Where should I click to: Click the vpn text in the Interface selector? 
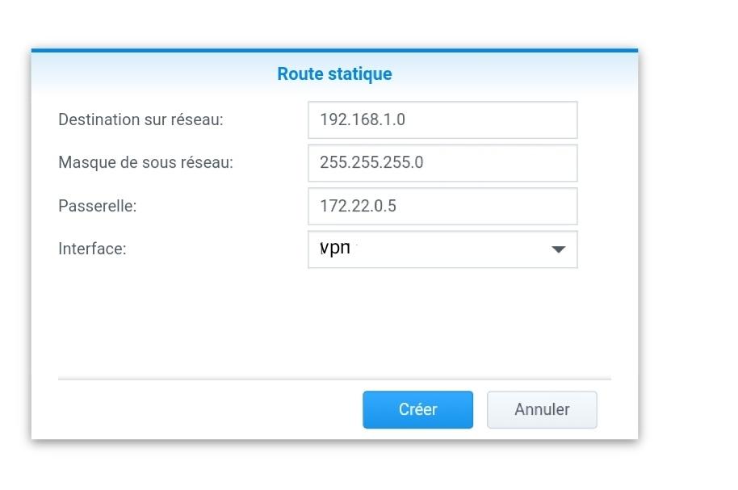(x=335, y=248)
